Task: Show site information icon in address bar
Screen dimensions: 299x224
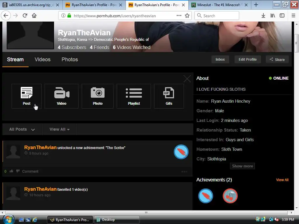Action: (x=63, y=16)
